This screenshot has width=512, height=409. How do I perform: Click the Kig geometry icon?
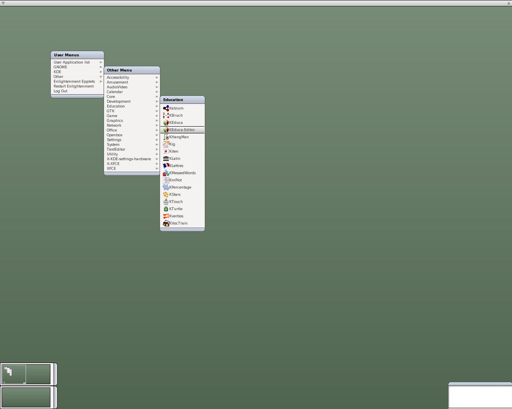coord(166,144)
